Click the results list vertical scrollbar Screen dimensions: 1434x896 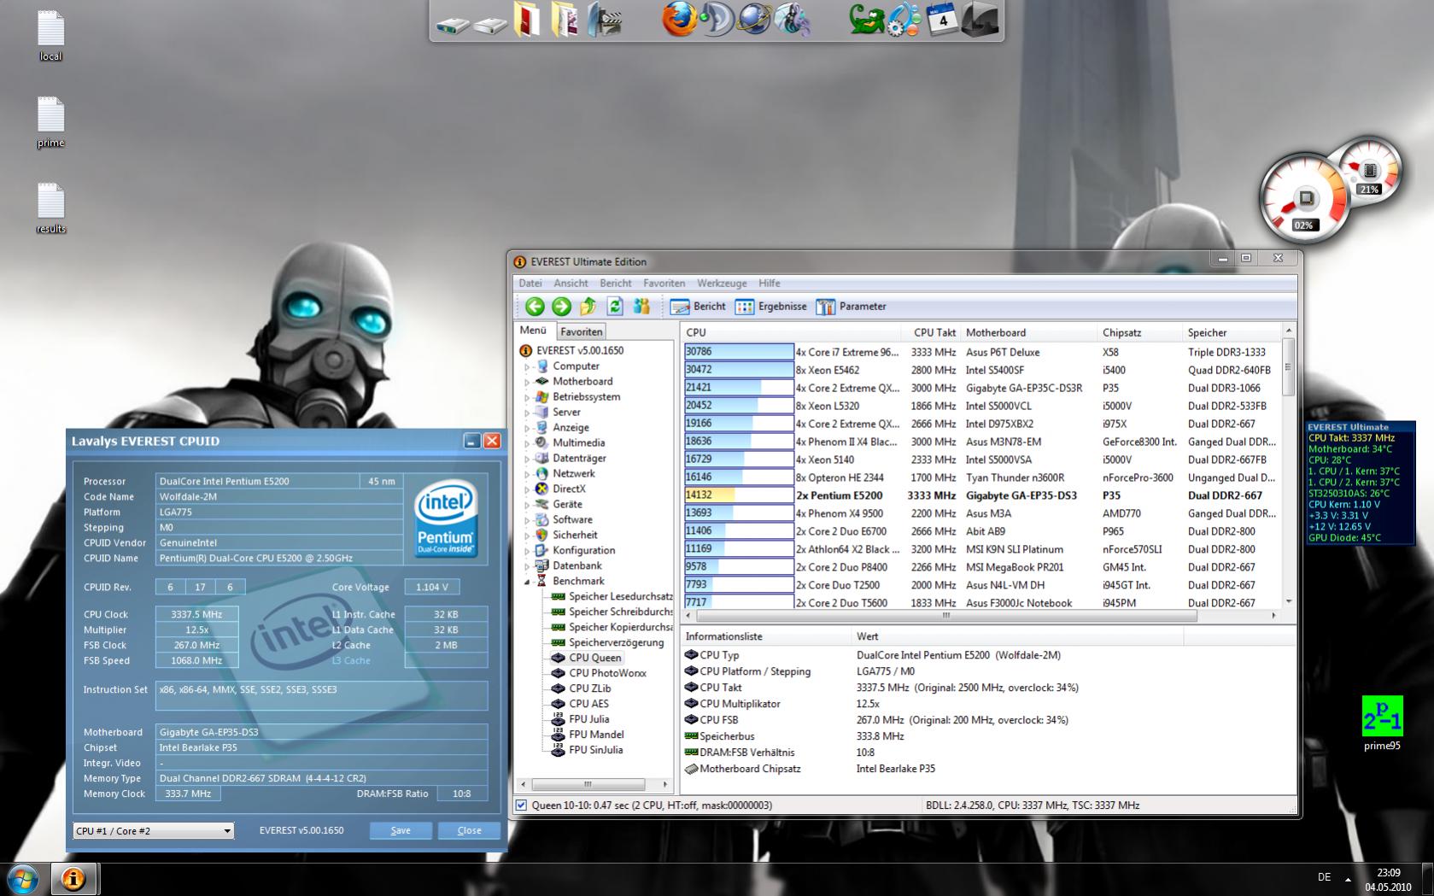(x=1288, y=466)
